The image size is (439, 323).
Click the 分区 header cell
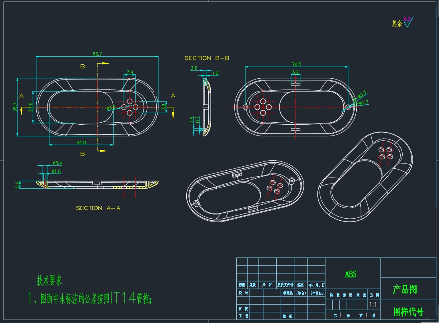click(x=267, y=285)
